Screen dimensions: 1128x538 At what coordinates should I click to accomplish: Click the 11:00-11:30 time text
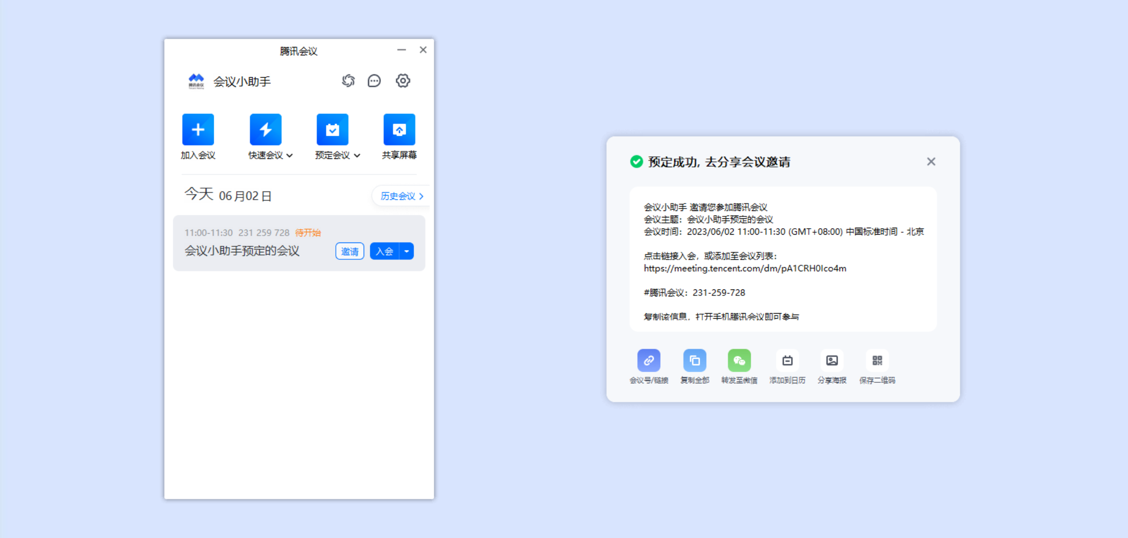[209, 233]
